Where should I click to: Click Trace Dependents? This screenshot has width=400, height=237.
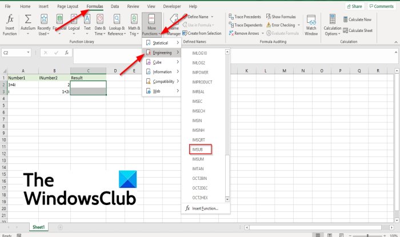pos(246,25)
